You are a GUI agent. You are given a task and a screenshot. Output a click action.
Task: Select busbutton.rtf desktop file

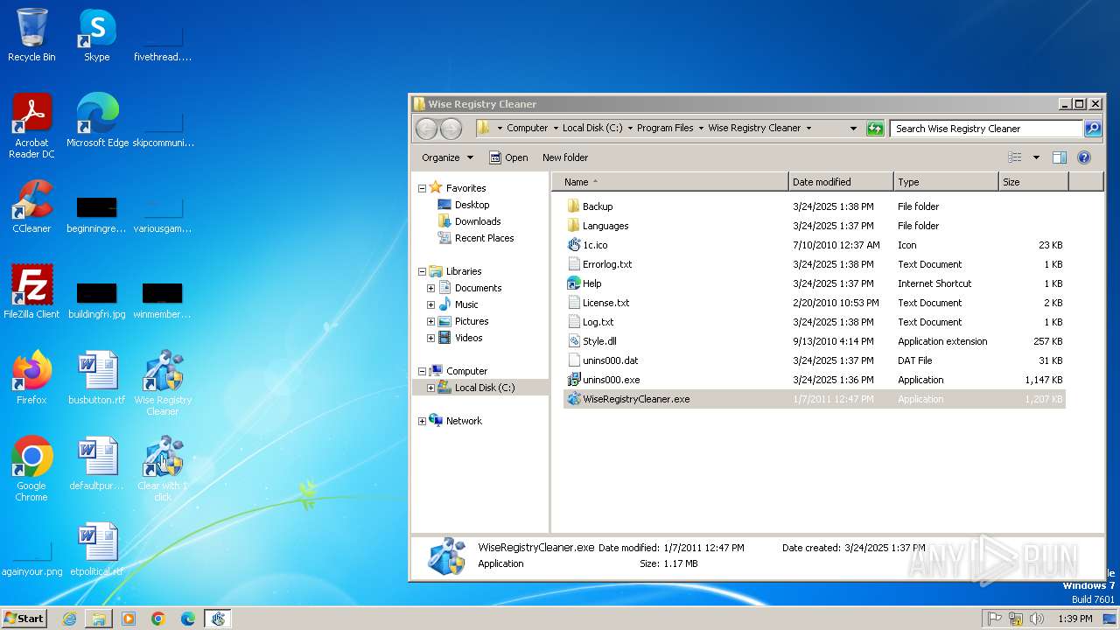pos(97,378)
